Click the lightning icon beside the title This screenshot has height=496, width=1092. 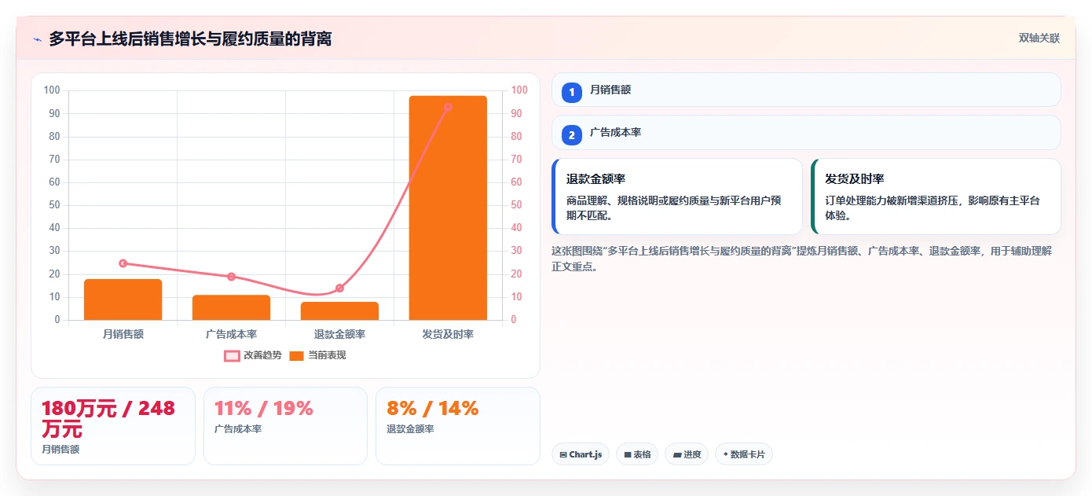tap(37, 39)
